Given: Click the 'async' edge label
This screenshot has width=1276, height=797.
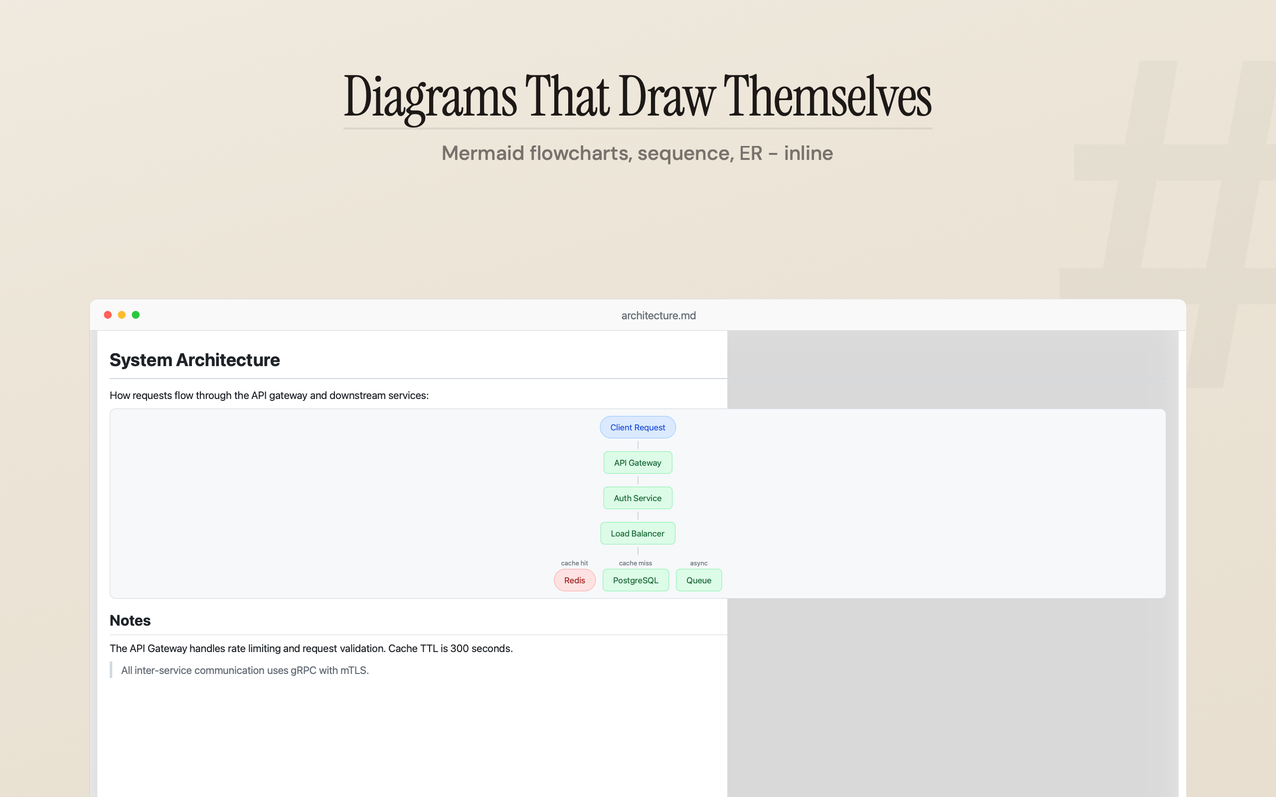Looking at the screenshot, I should [x=699, y=563].
